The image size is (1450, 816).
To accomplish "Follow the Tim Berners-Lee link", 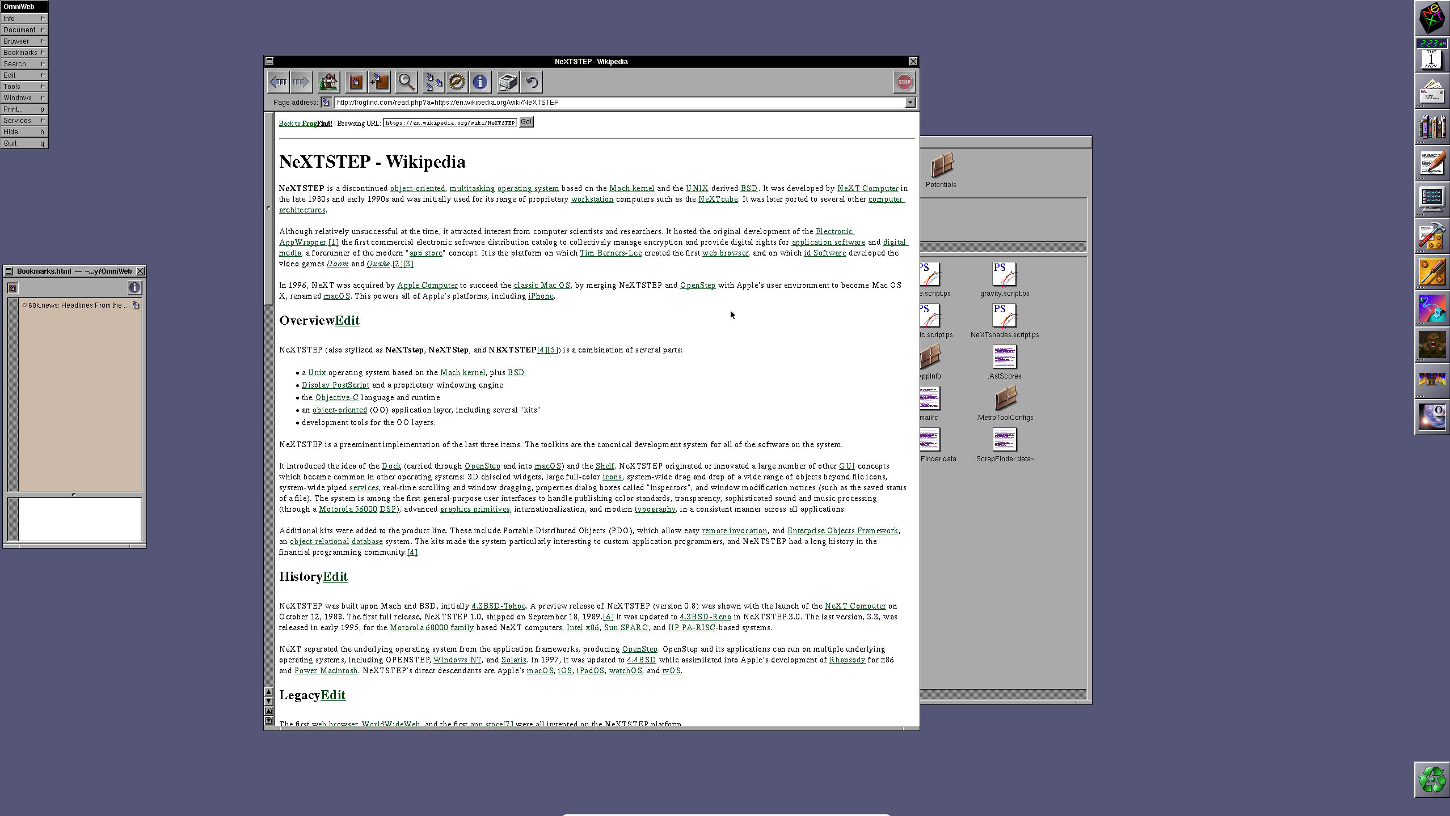I will tap(610, 253).
